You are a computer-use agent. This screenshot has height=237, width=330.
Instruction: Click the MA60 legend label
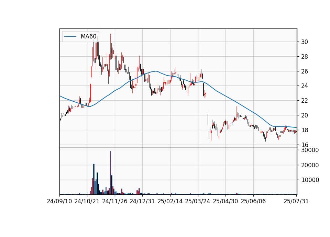88,36
